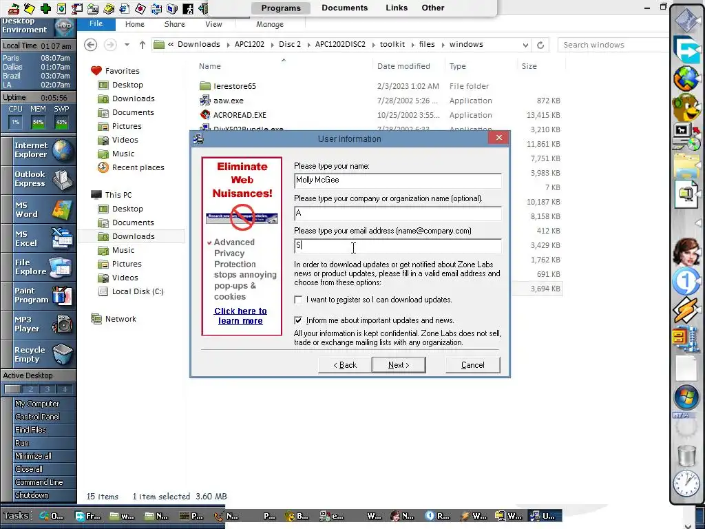Open File Explore shortcut
This screenshot has width=705, height=529.
coord(39,267)
